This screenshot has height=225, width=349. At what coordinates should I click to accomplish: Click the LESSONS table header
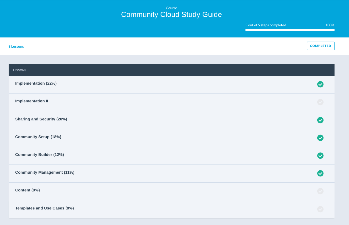tap(171, 70)
